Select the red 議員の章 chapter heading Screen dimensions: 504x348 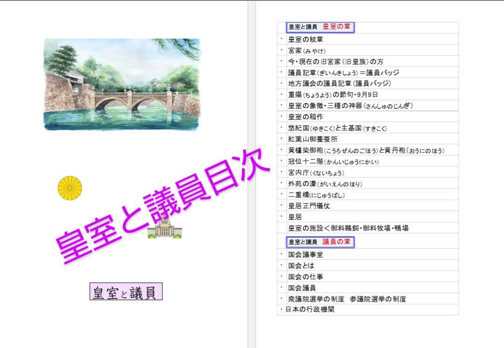click(x=336, y=242)
